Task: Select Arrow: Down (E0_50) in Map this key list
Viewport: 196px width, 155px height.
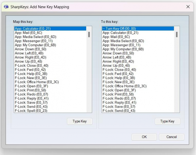Action: point(50,49)
